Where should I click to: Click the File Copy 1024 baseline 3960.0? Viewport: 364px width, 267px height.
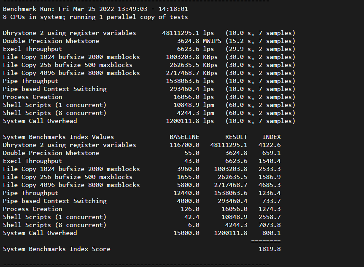pos(188,169)
